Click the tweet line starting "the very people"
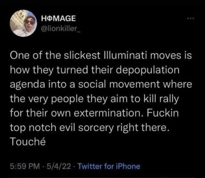This screenshot has width=205, height=178. tap(94, 99)
